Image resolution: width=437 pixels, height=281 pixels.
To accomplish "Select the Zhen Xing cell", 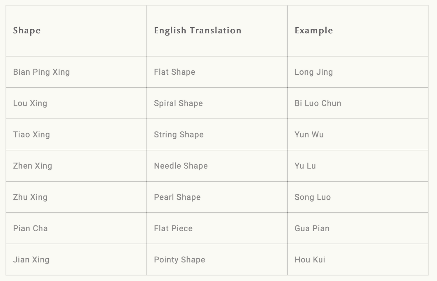I will point(76,166).
